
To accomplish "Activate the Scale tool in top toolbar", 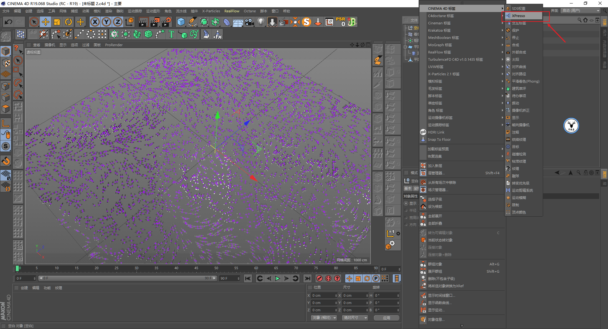I will [x=57, y=22].
